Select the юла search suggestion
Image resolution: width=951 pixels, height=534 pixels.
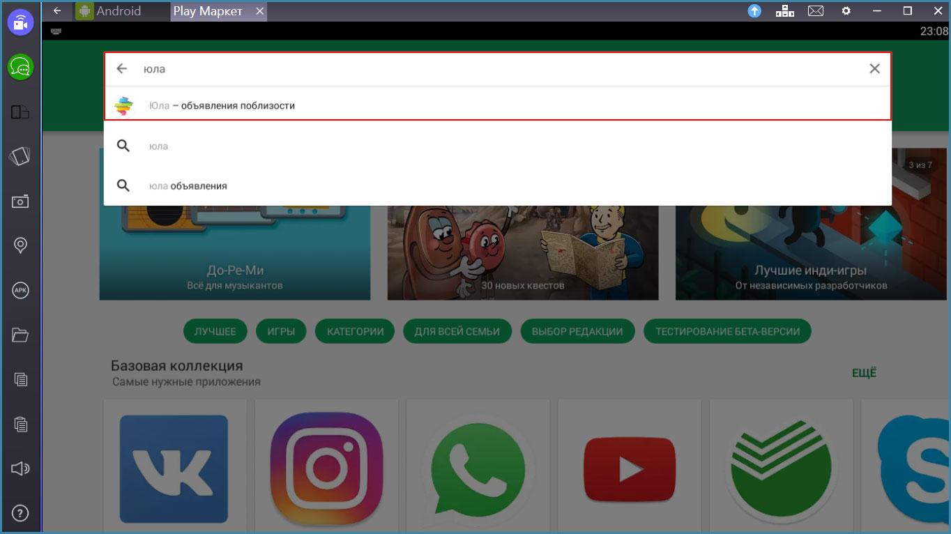498,146
